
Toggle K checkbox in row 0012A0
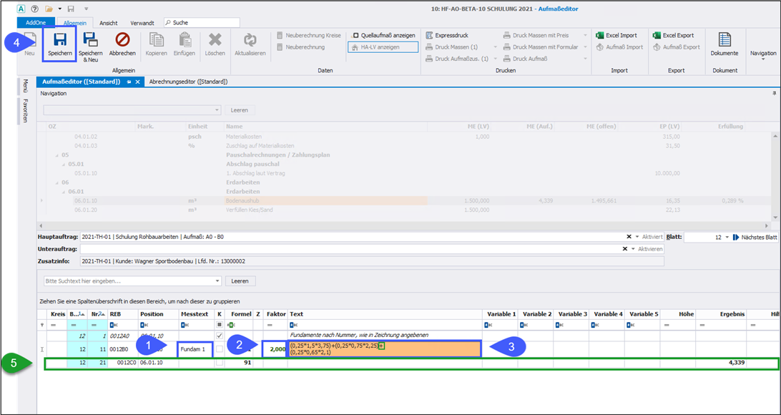tap(220, 336)
